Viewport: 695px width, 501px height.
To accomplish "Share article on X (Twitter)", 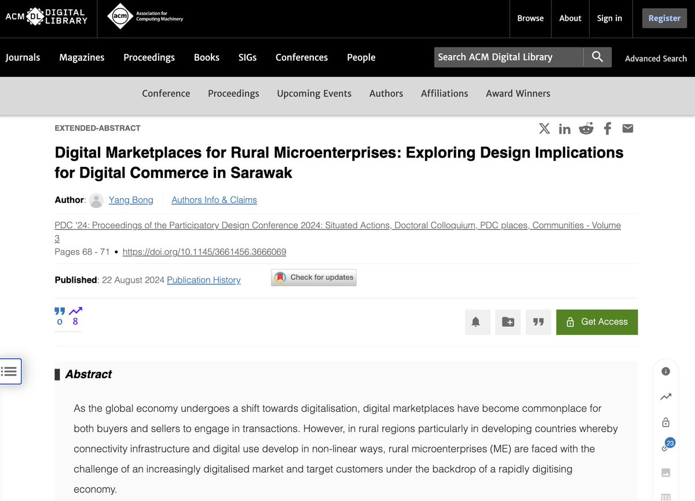I will 544,129.
